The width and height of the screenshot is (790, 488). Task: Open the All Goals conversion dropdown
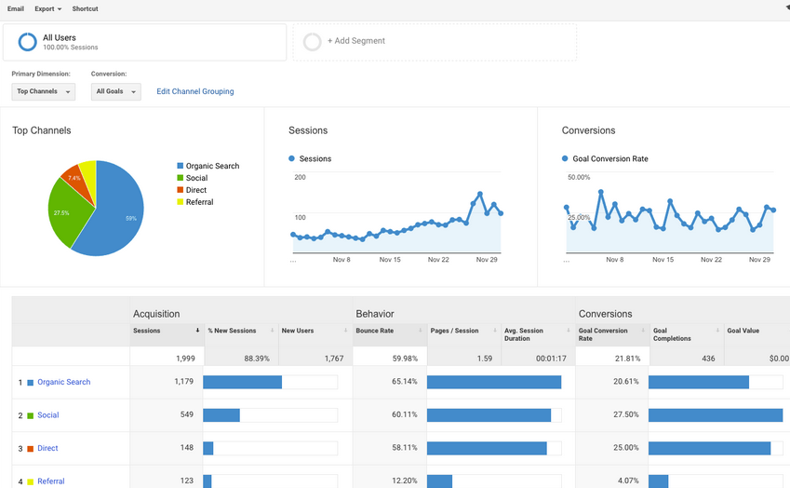[x=116, y=92]
